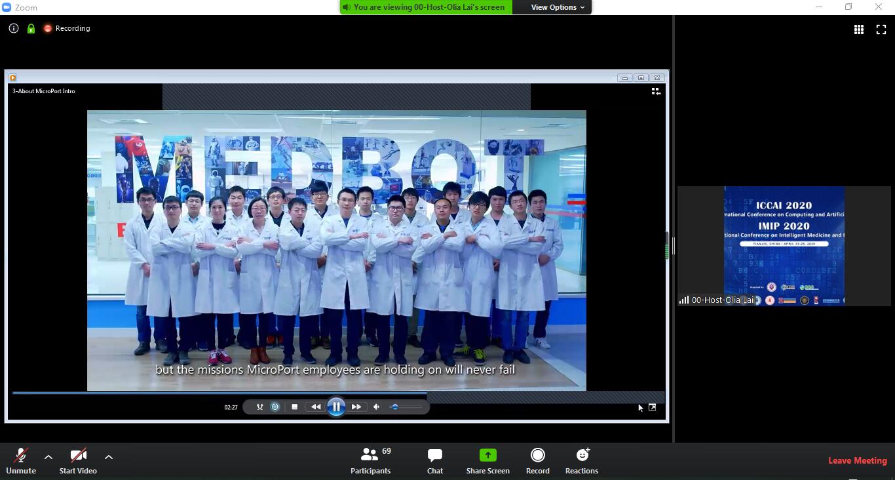Image resolution: width=895 pixels, height=480 pixels.
Task: Click the red Recording indicator
Action: 66,28
